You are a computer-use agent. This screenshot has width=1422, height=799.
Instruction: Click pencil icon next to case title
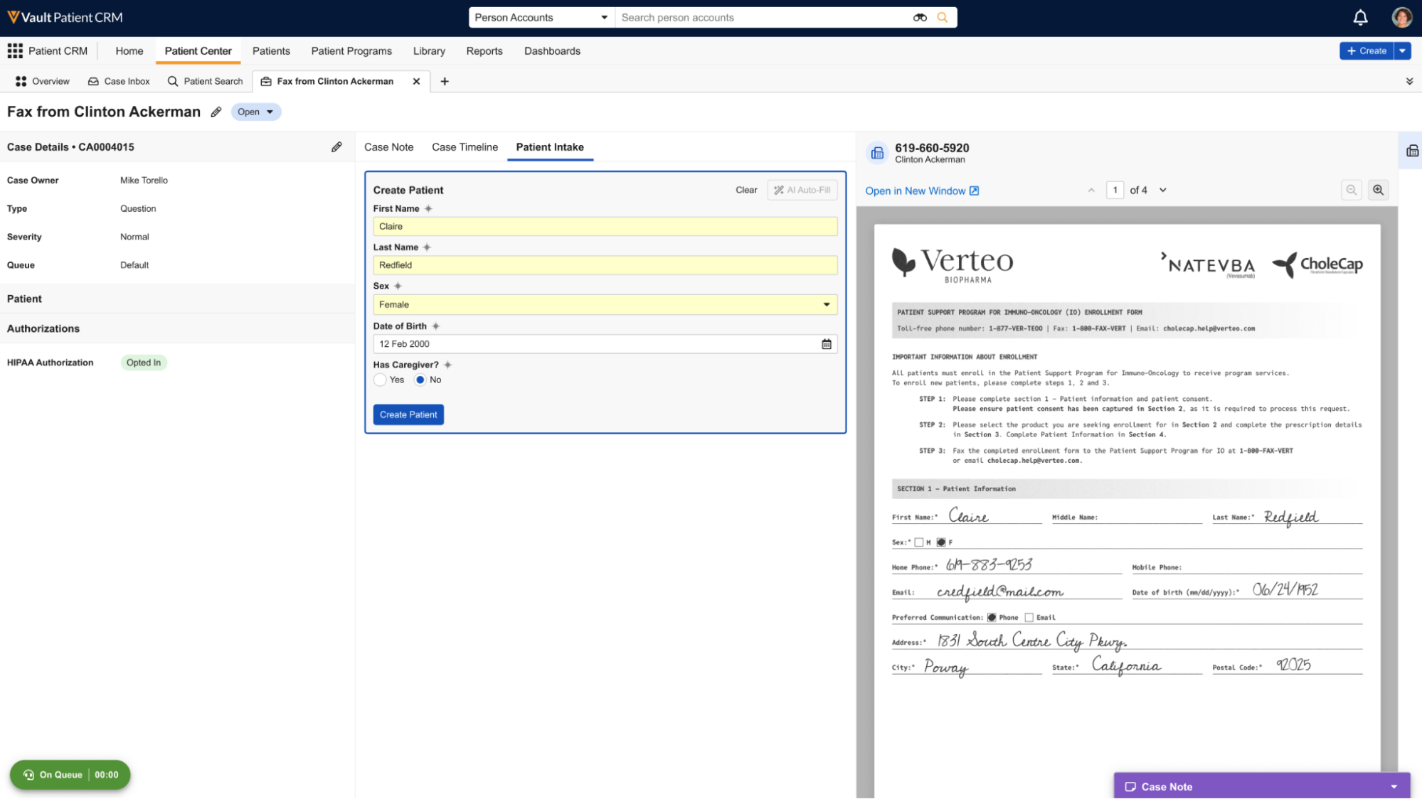click(x=216, y=112)
